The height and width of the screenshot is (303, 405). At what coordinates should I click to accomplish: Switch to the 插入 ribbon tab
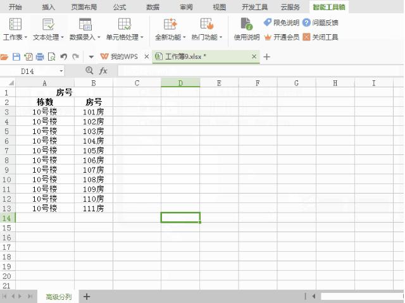[49, 7]
